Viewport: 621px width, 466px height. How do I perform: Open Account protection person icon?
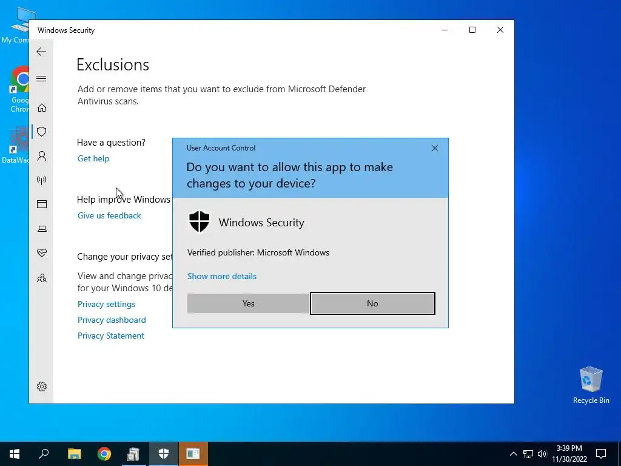pyautogui.click(x=42, y=156)
